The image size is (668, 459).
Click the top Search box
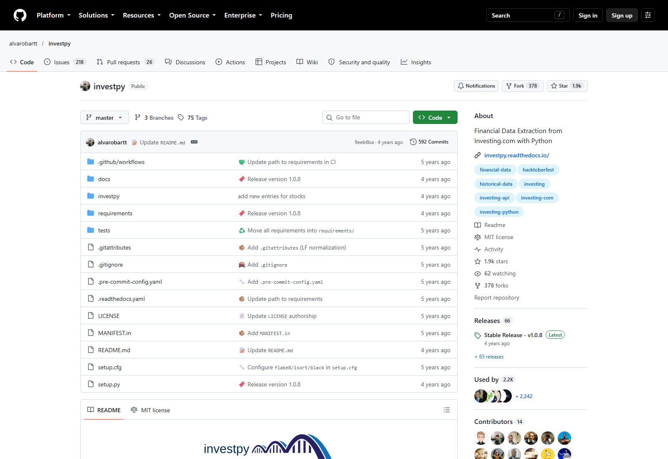pyautogui.click(x=528, y=15)
